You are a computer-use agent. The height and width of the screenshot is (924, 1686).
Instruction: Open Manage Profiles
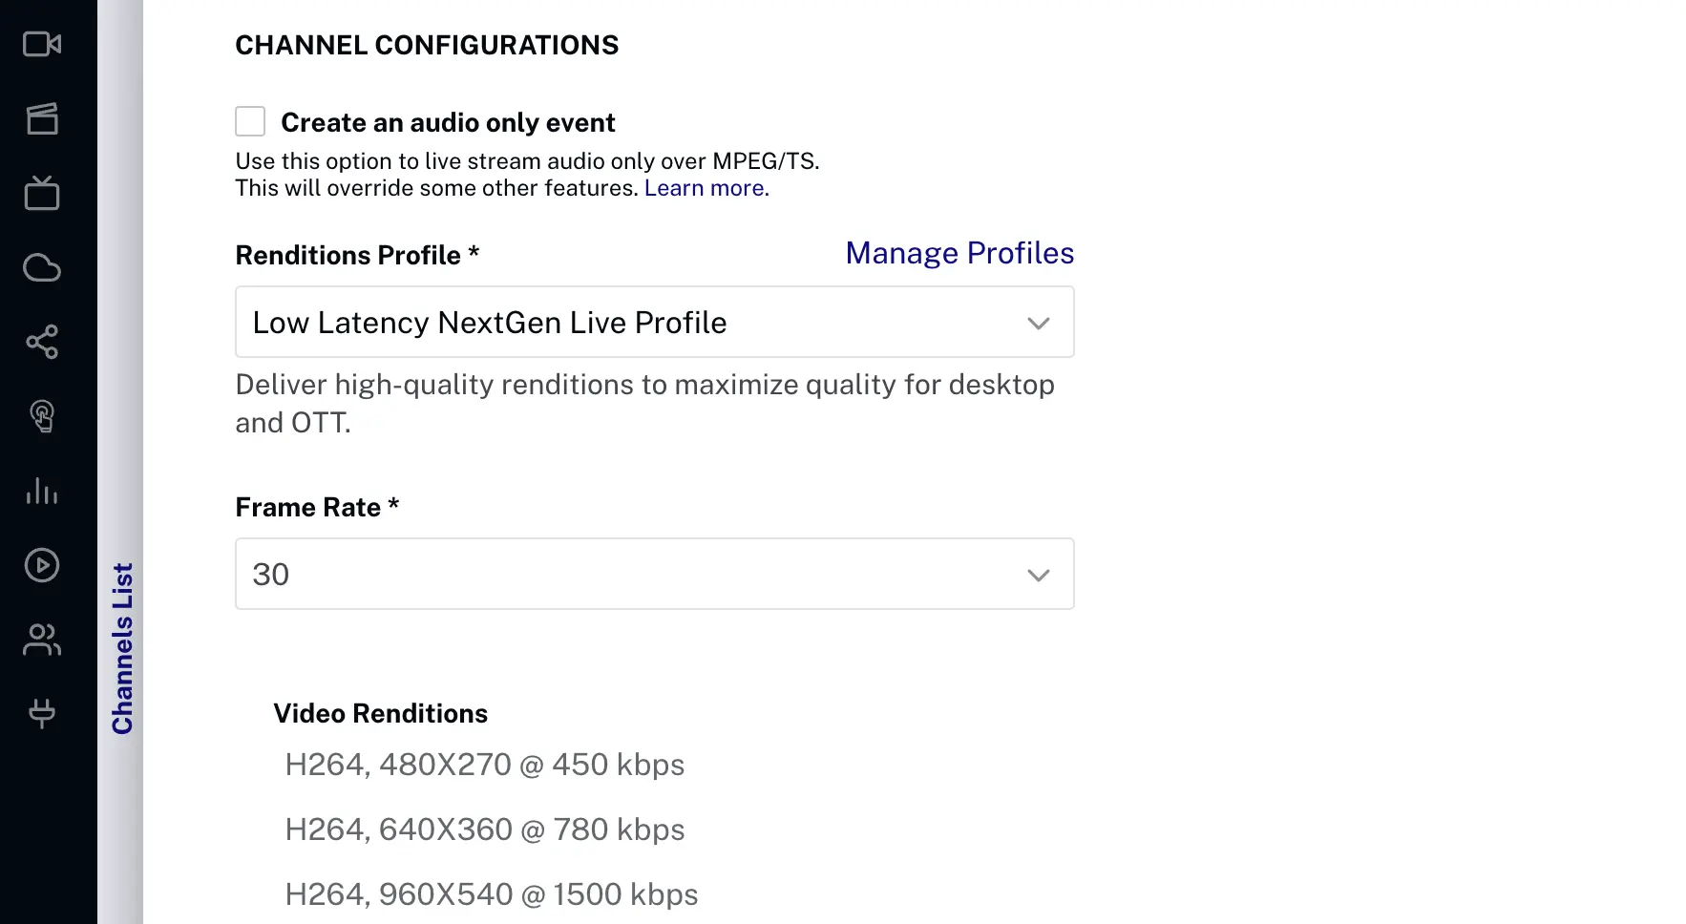959,253
